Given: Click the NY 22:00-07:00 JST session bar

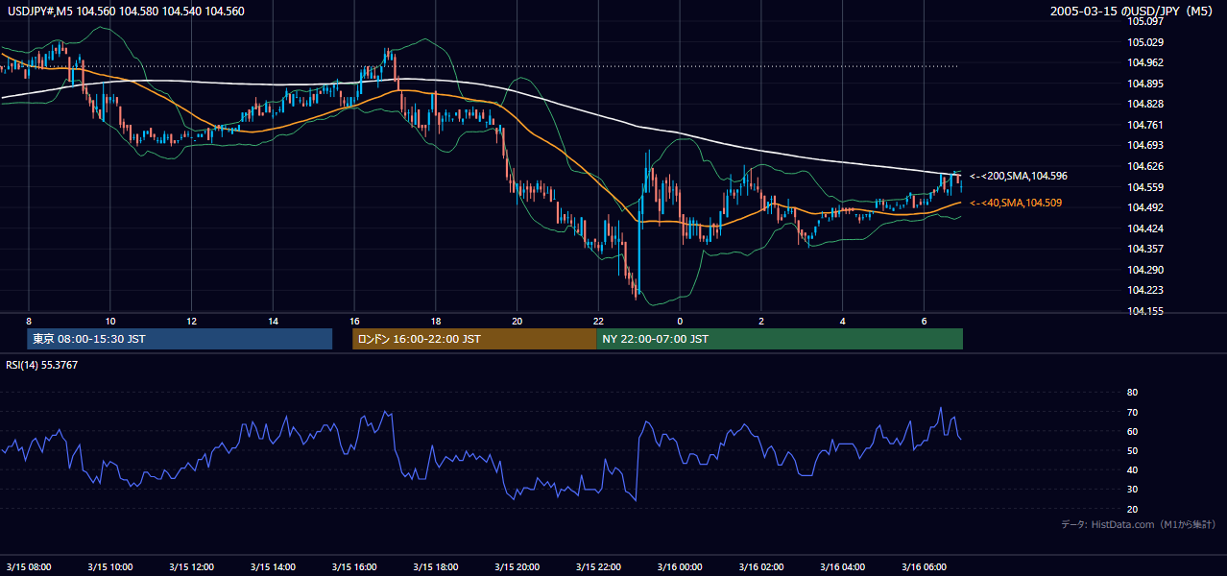Looking at the screenshot, I should (780, 339).
